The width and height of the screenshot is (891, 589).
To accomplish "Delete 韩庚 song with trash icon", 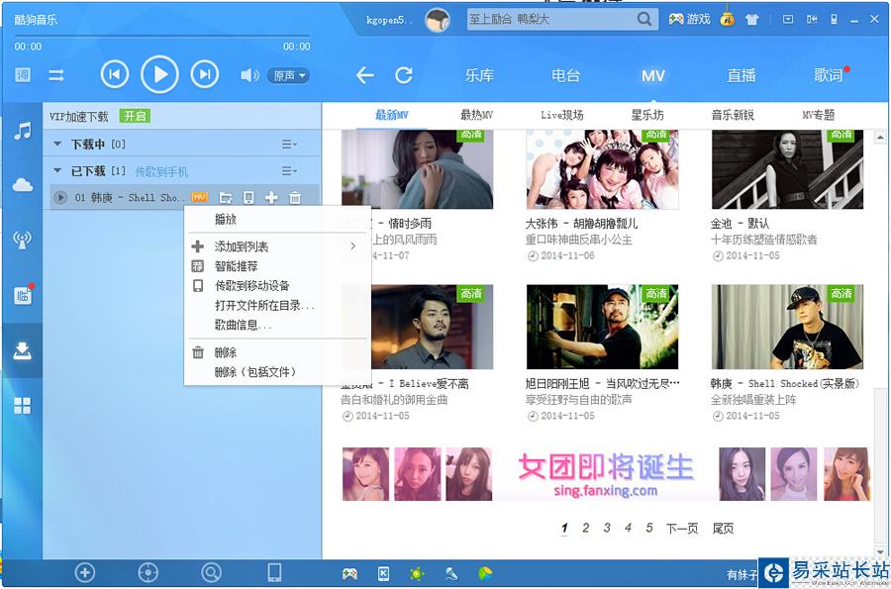I will (295, 197).
